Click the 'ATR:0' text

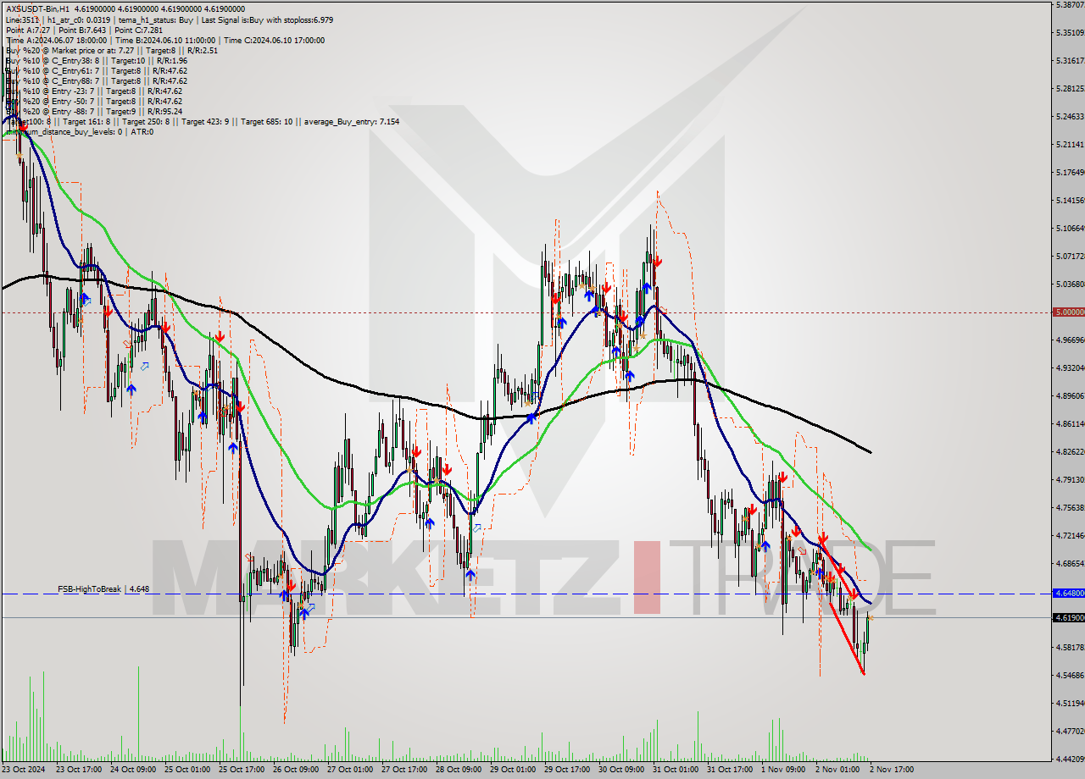point(142,131)
